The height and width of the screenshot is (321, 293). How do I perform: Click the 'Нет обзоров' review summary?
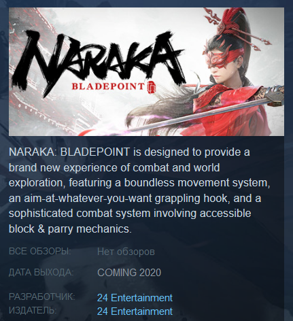[126, 252]
